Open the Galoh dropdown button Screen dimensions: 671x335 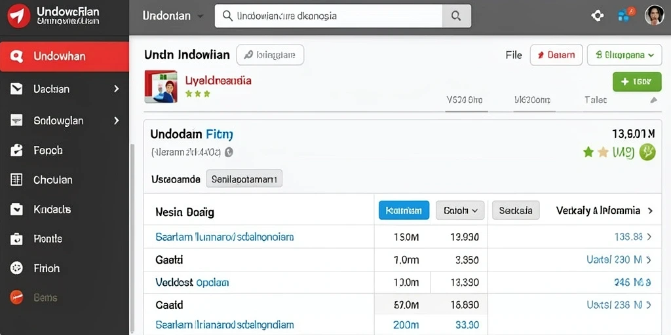coord(460,210)
